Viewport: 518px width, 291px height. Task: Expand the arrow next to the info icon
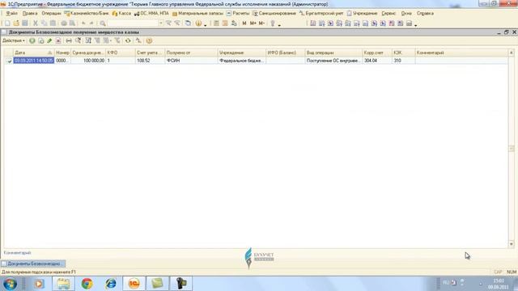[x=205, y=25]
